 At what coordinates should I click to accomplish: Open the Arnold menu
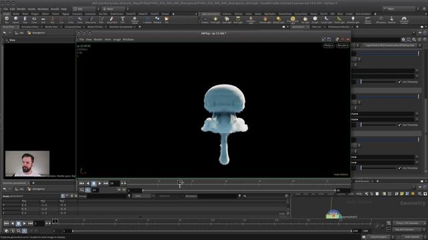55,9
